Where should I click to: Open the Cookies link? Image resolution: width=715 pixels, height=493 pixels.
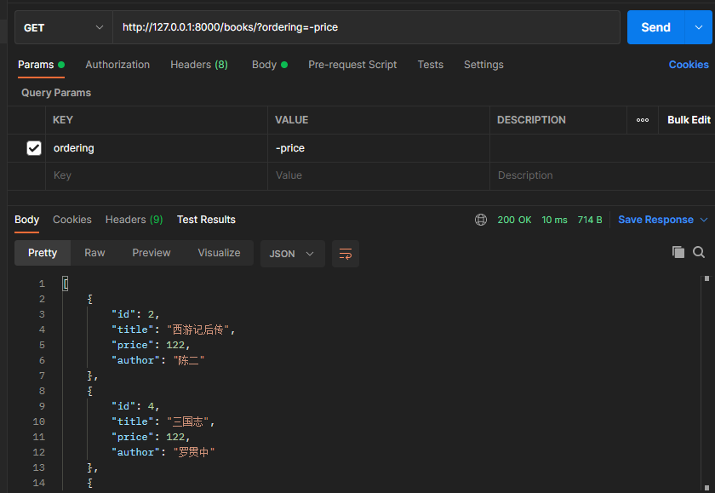click(x=688, y=65)
